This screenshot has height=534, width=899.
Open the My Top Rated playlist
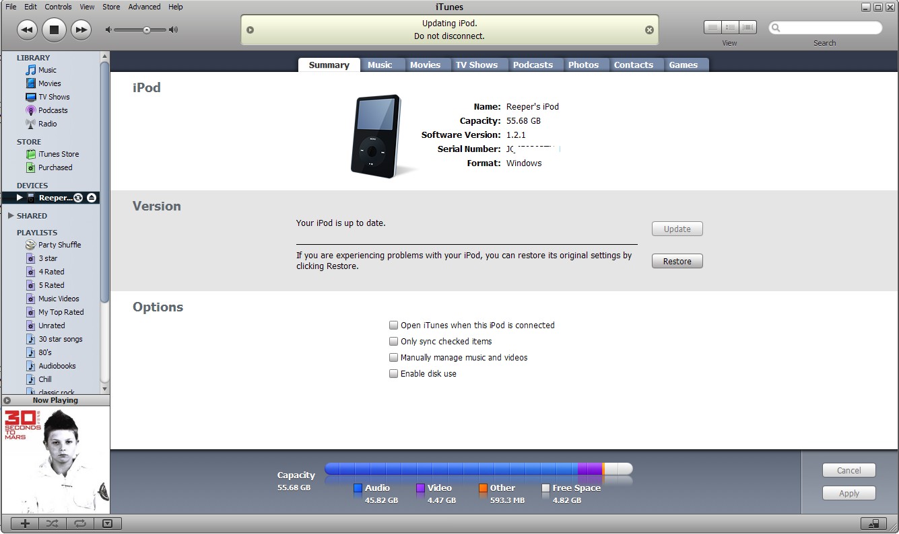tap(61, 312)
